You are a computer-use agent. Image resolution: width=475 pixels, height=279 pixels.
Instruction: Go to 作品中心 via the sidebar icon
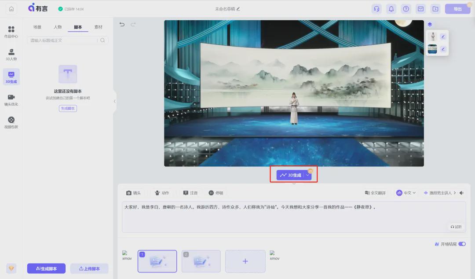pyautogui.click(x=11, y=31)
